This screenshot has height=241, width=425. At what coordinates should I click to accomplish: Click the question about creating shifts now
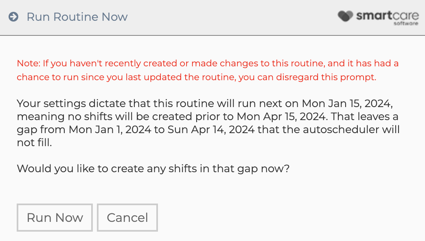click(x=153, y=169)
